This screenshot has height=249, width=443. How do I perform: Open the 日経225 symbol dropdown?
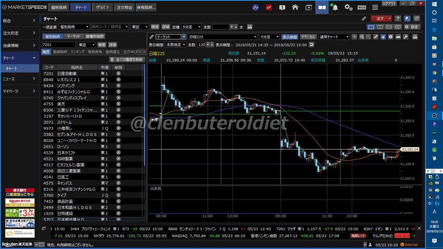pyautogui.click(x=222, y=37)
